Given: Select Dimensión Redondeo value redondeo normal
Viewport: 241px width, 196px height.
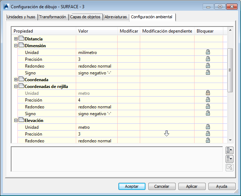Looking at the screenshot, I should coord(97,66).
